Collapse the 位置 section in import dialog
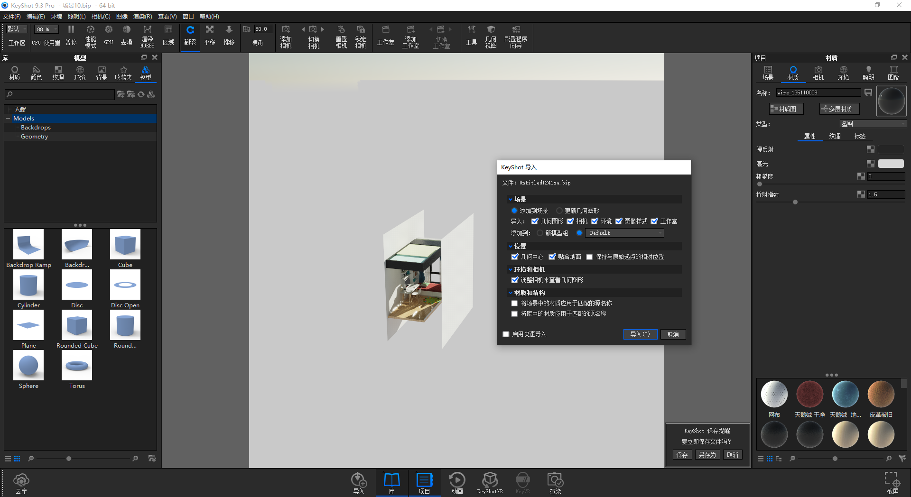911x497 pixels. click(x=511, y=246)
